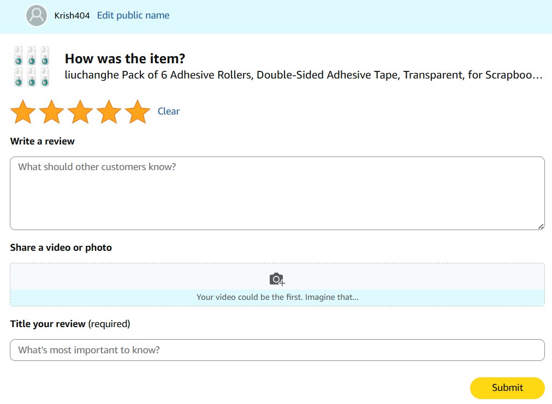Submit the review

tap(507, 388)
